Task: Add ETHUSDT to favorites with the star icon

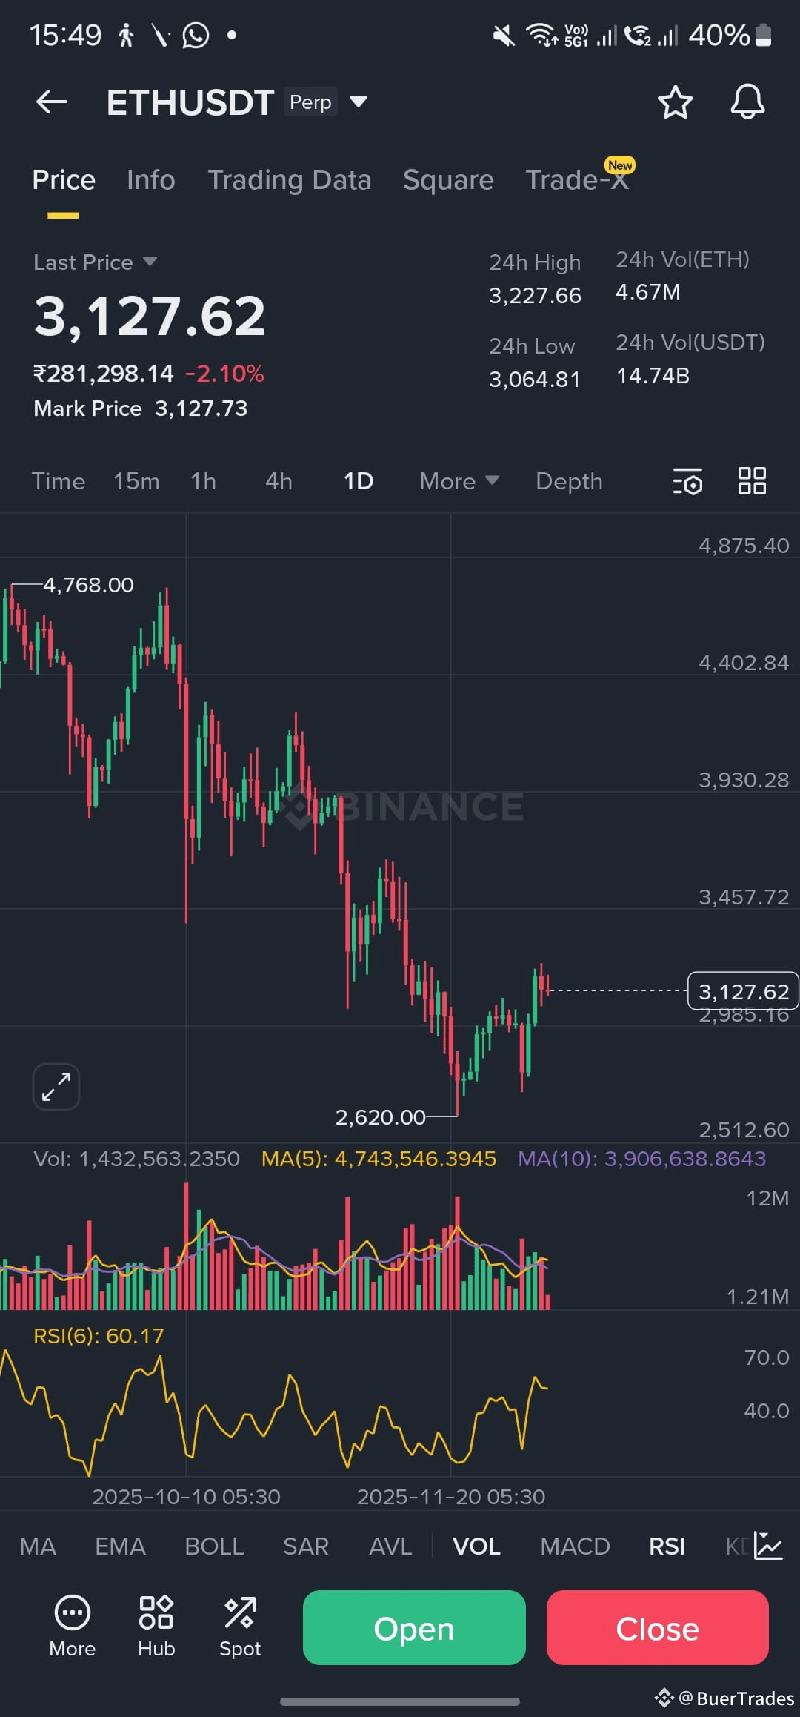Action: point(675,102)
